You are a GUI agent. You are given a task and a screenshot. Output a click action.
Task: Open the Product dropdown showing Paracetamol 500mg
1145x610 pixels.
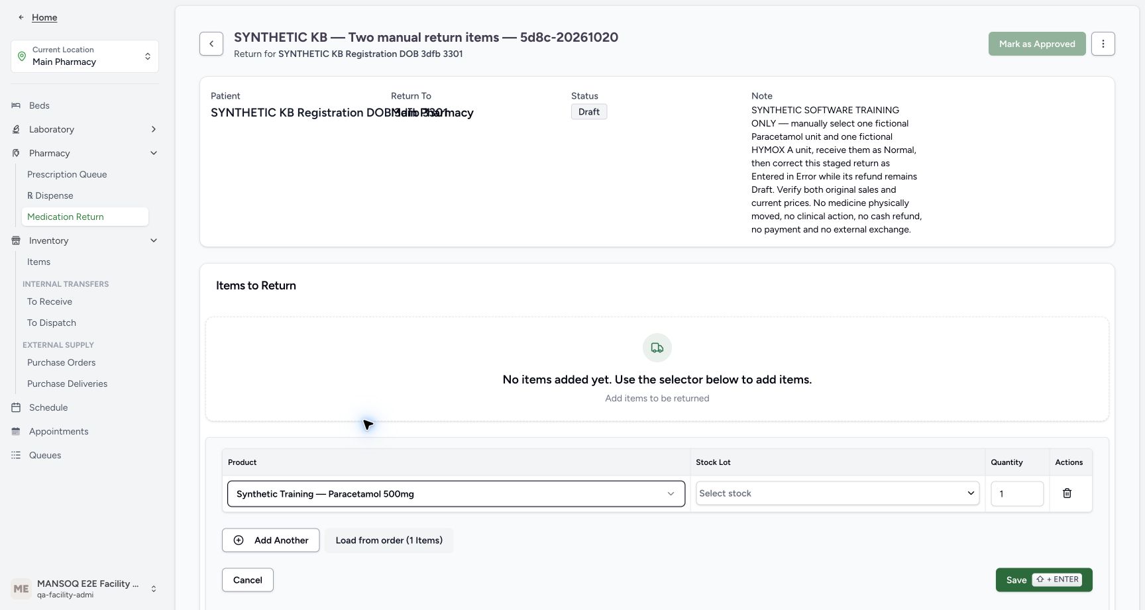[x=456, y=494]
